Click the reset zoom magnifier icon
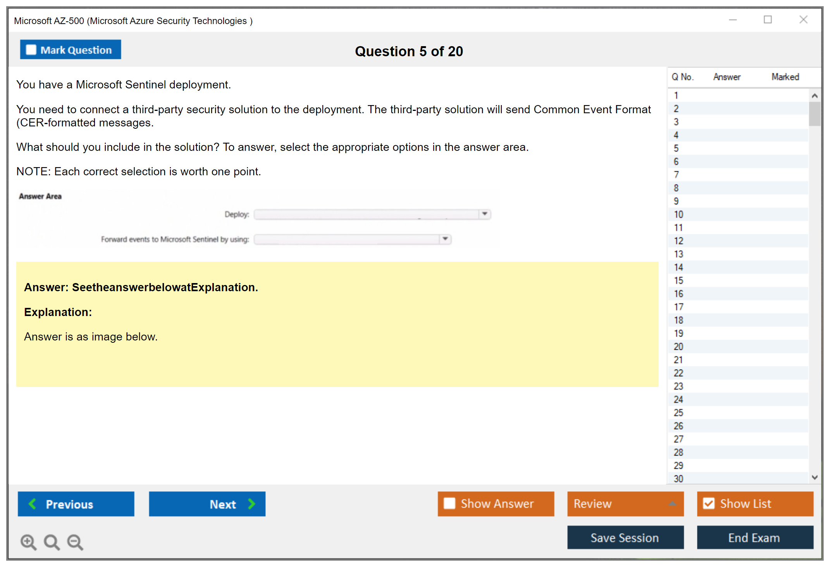833x570 pixels. coord(52,542)
